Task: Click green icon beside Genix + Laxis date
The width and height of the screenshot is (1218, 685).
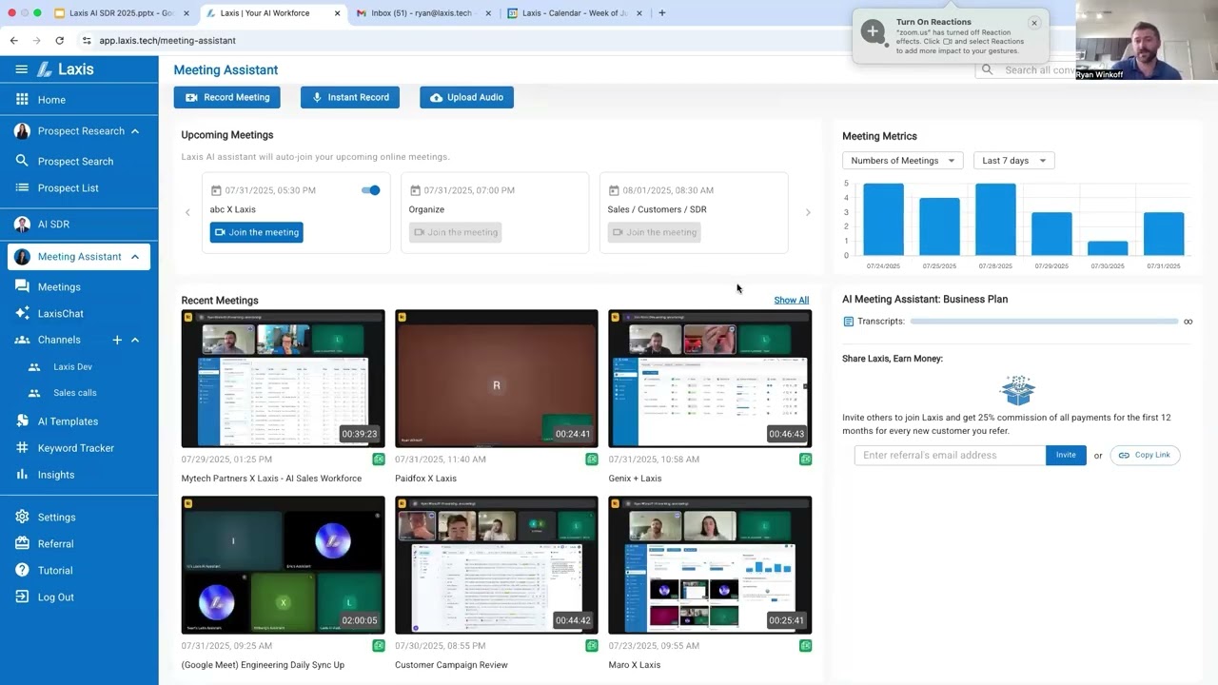Action: (806, 460)
